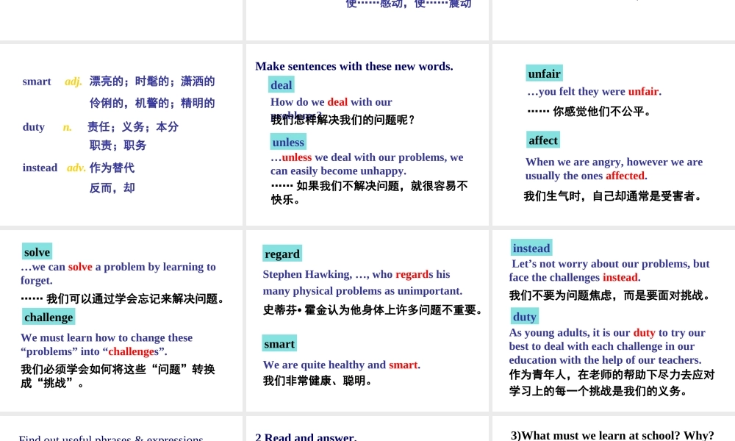This screenshot has height=441, width=735.
Task: Select the slide with solve and challenge
Action: [121, 320]
